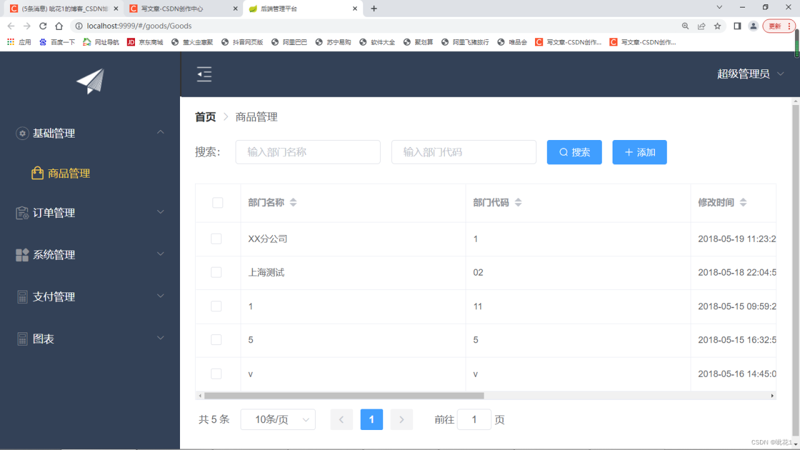Collapse the 基础管理 menu section
This screenshot has width=800, height=450.
pos(161,132)
